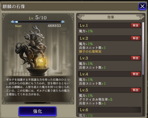Click the left diamond of experience bar
The image size is (148, 118).
[x=13, y=22]
